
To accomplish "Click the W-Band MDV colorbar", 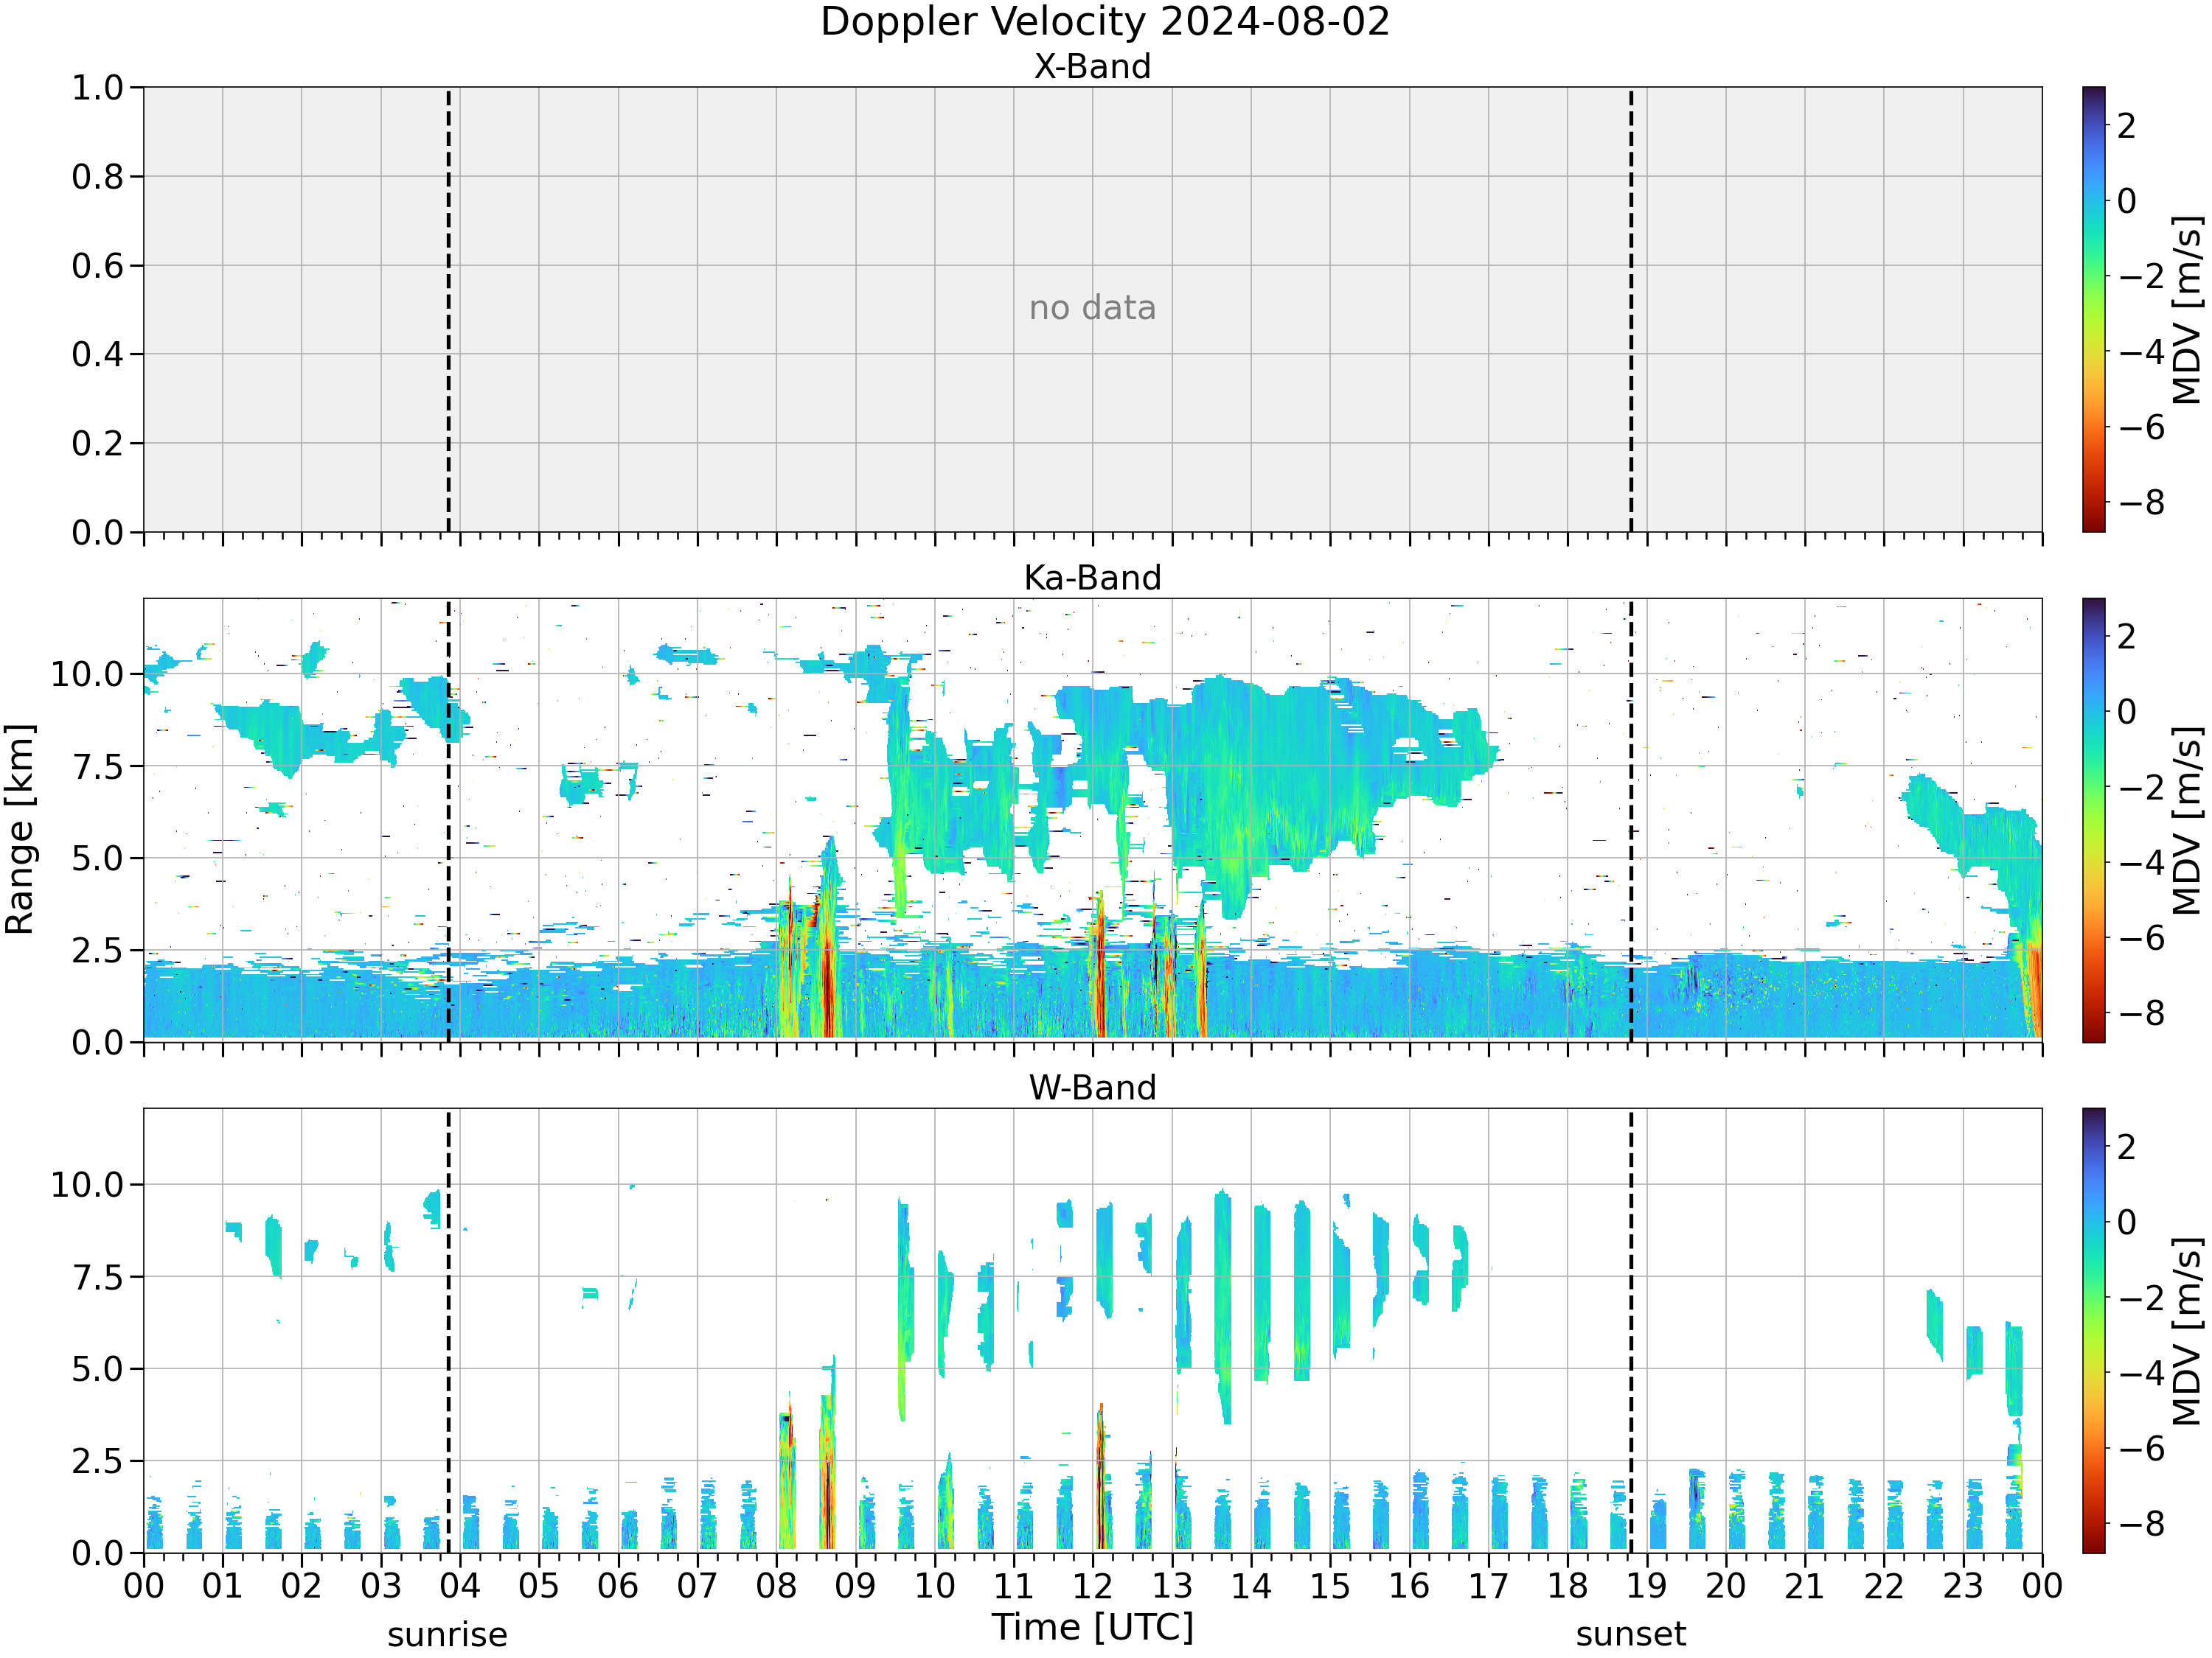I will [2094, 1330].
